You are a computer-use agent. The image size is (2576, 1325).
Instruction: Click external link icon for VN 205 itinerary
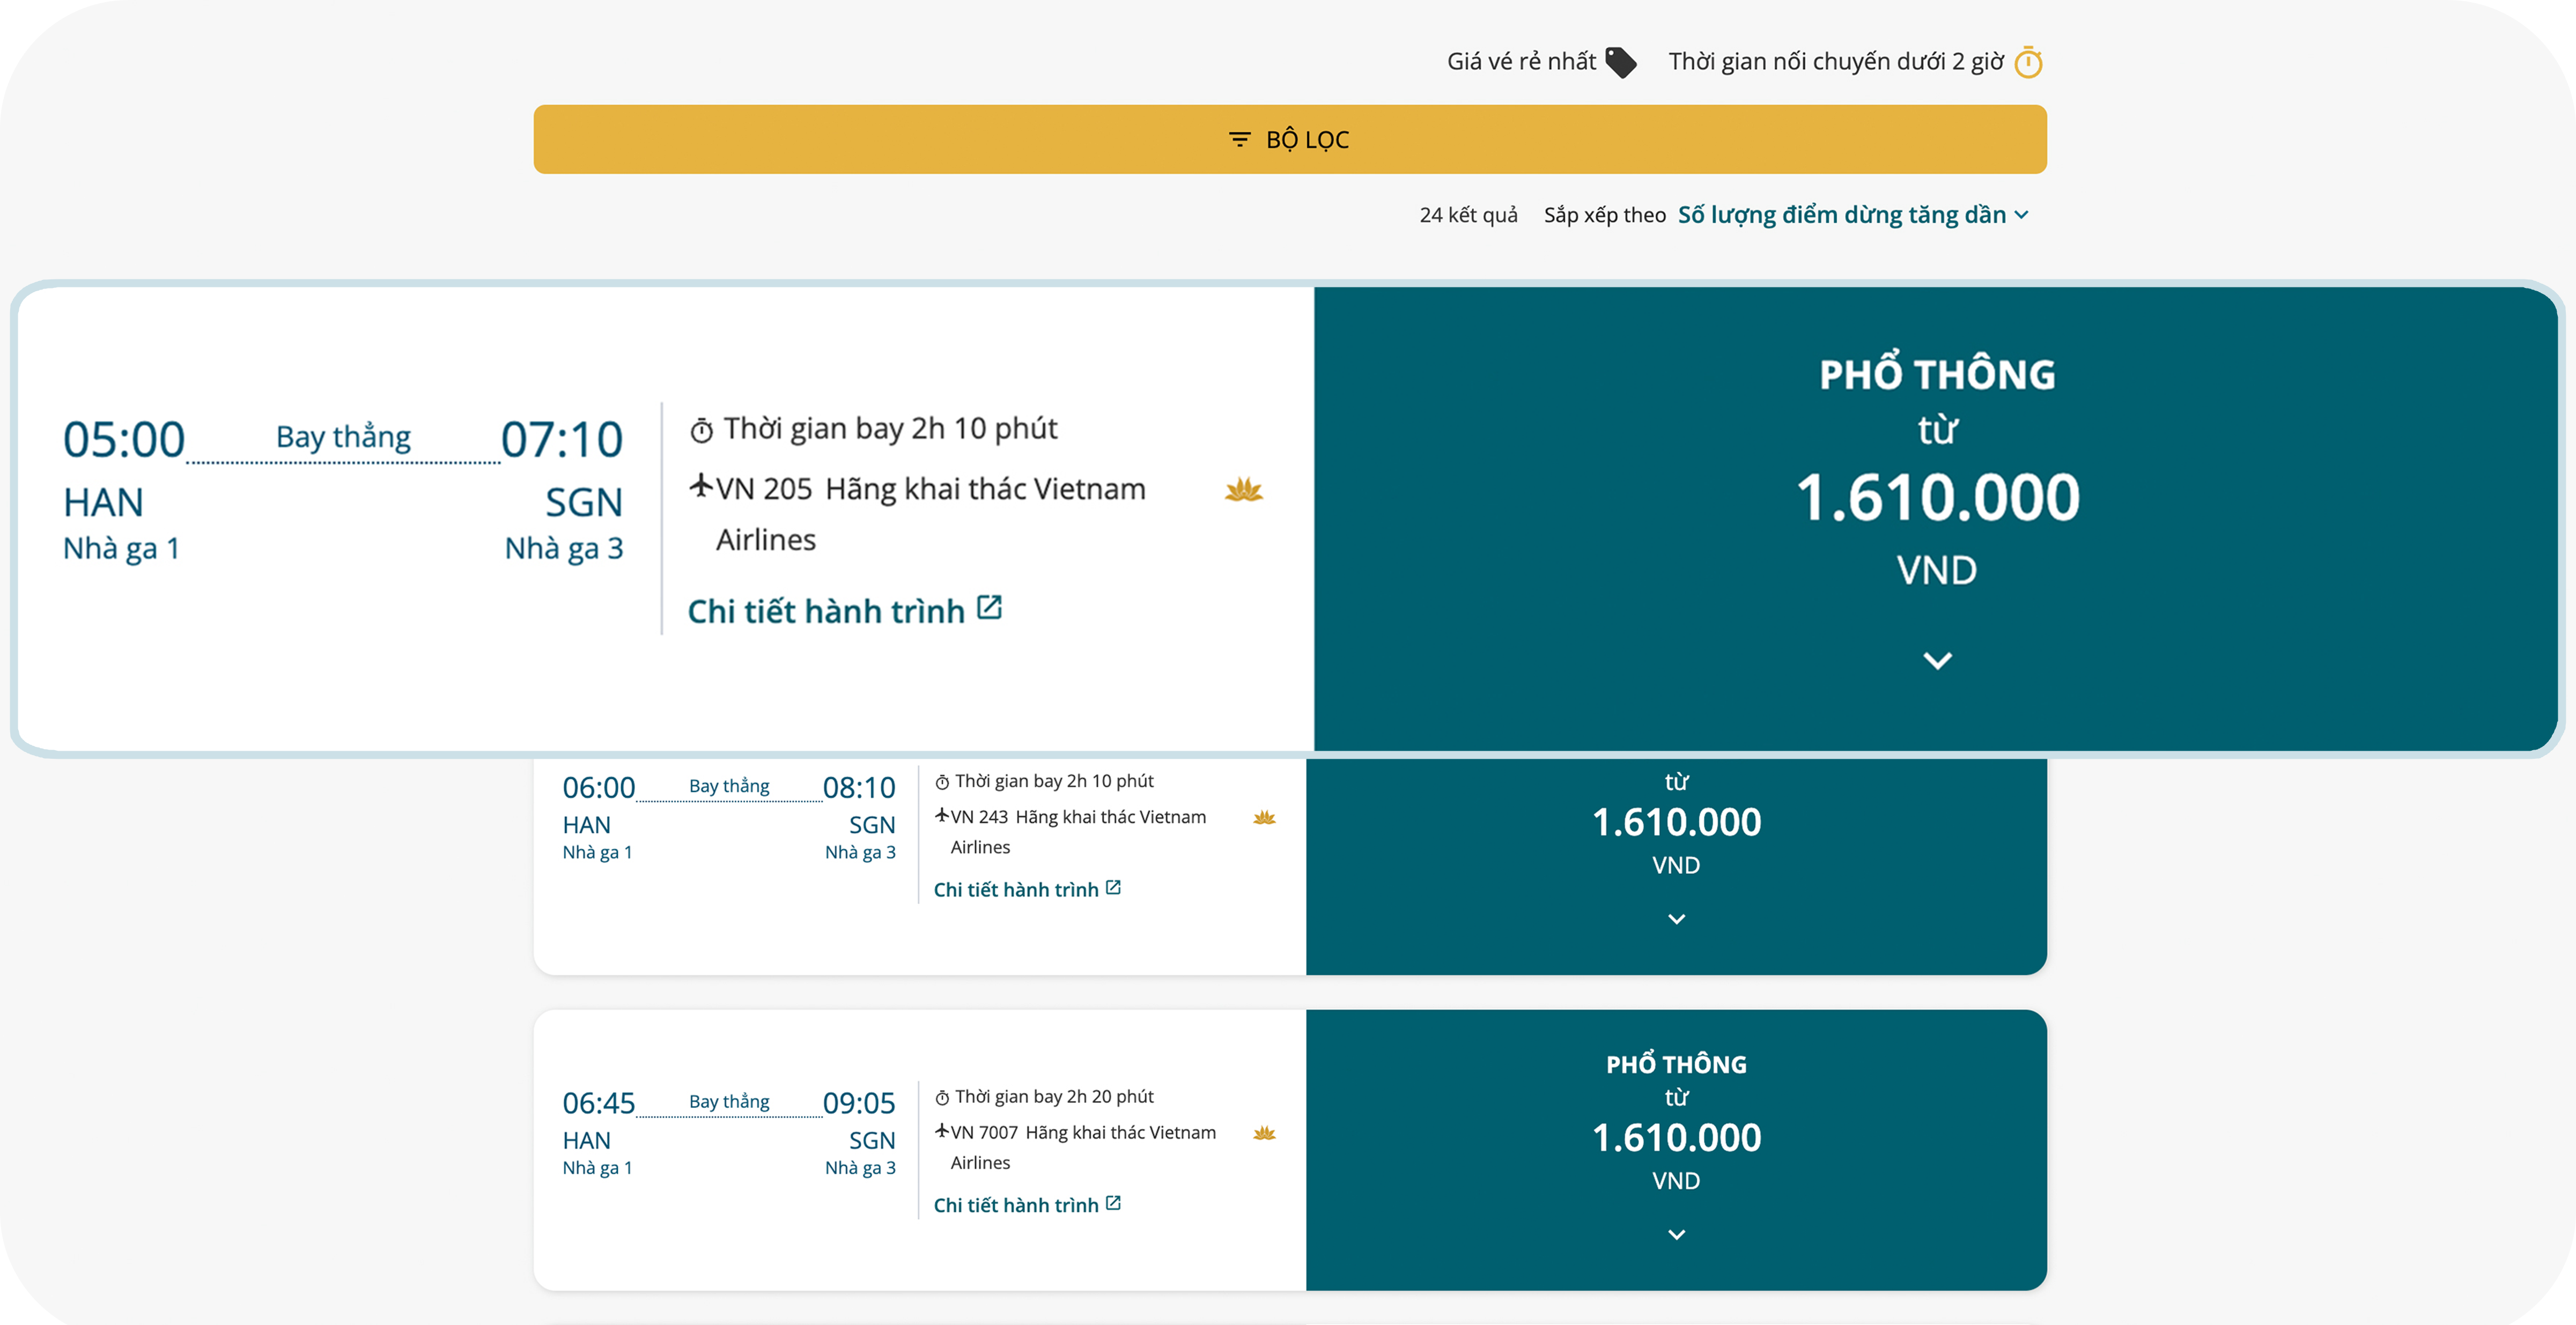[x=989, y=608]
